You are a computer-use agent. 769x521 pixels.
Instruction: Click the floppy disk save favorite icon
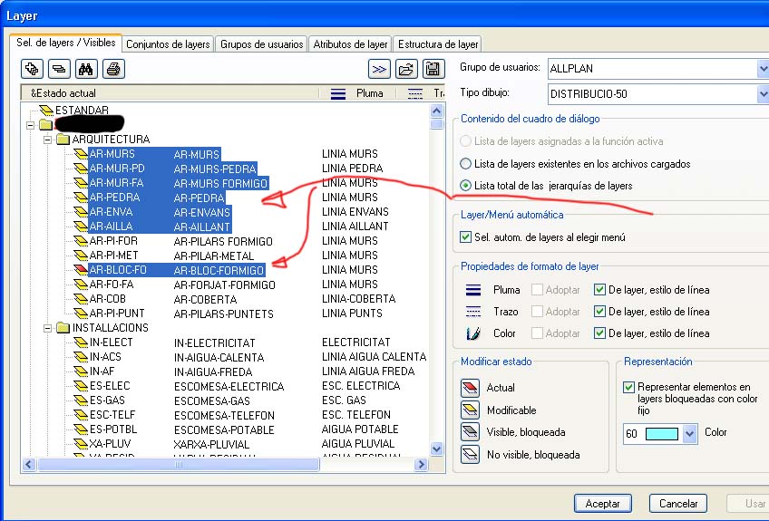coord(433,69)
